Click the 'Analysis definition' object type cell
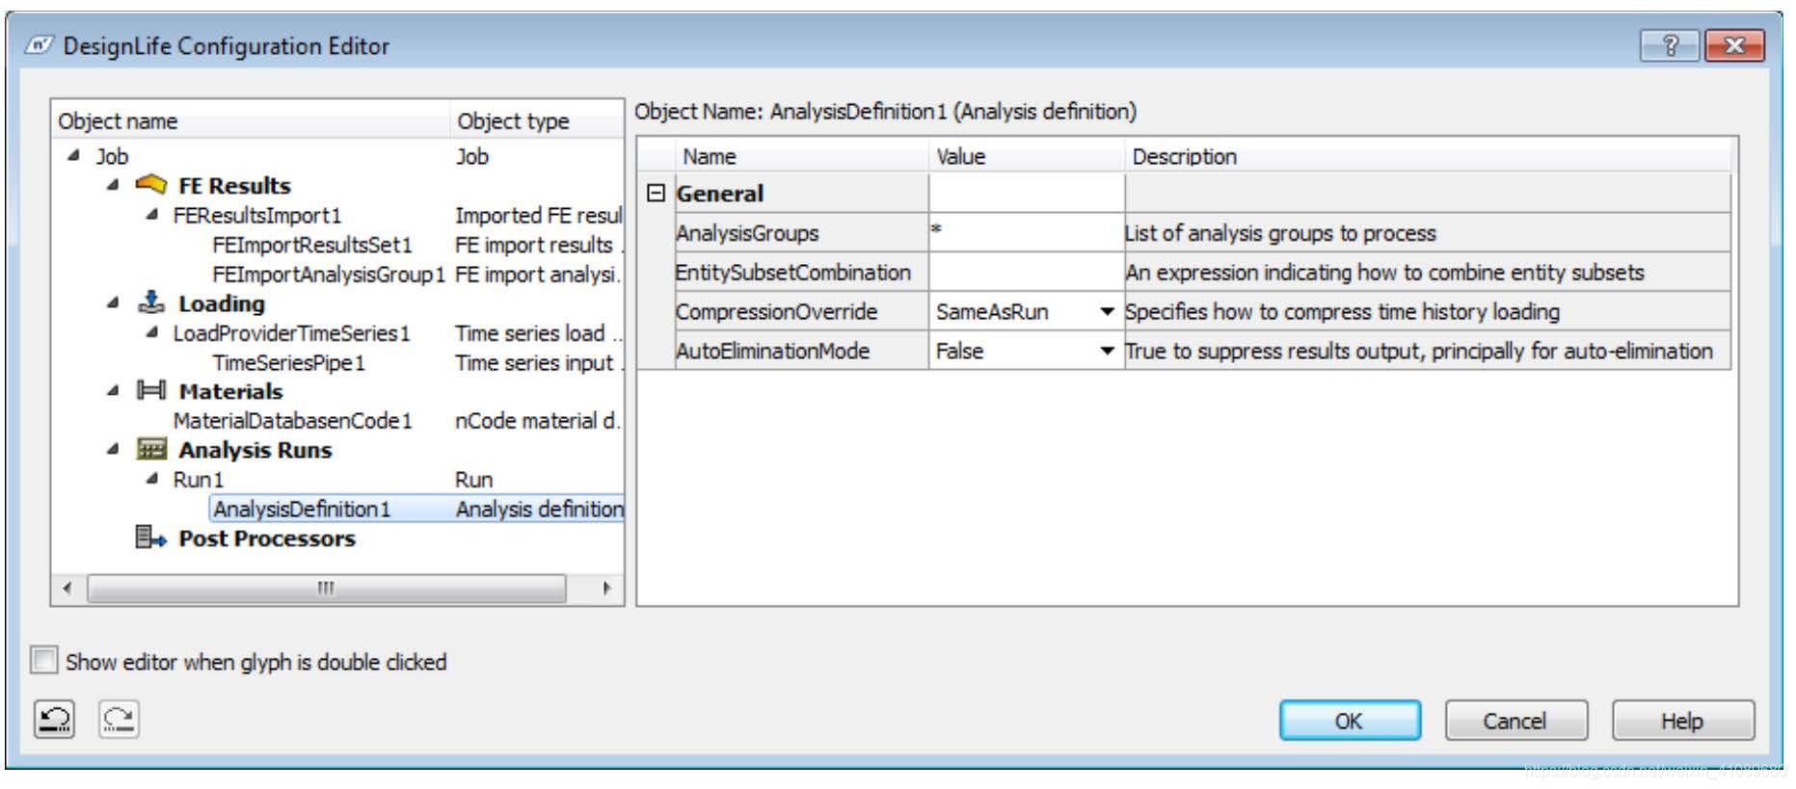 [540, 509]
